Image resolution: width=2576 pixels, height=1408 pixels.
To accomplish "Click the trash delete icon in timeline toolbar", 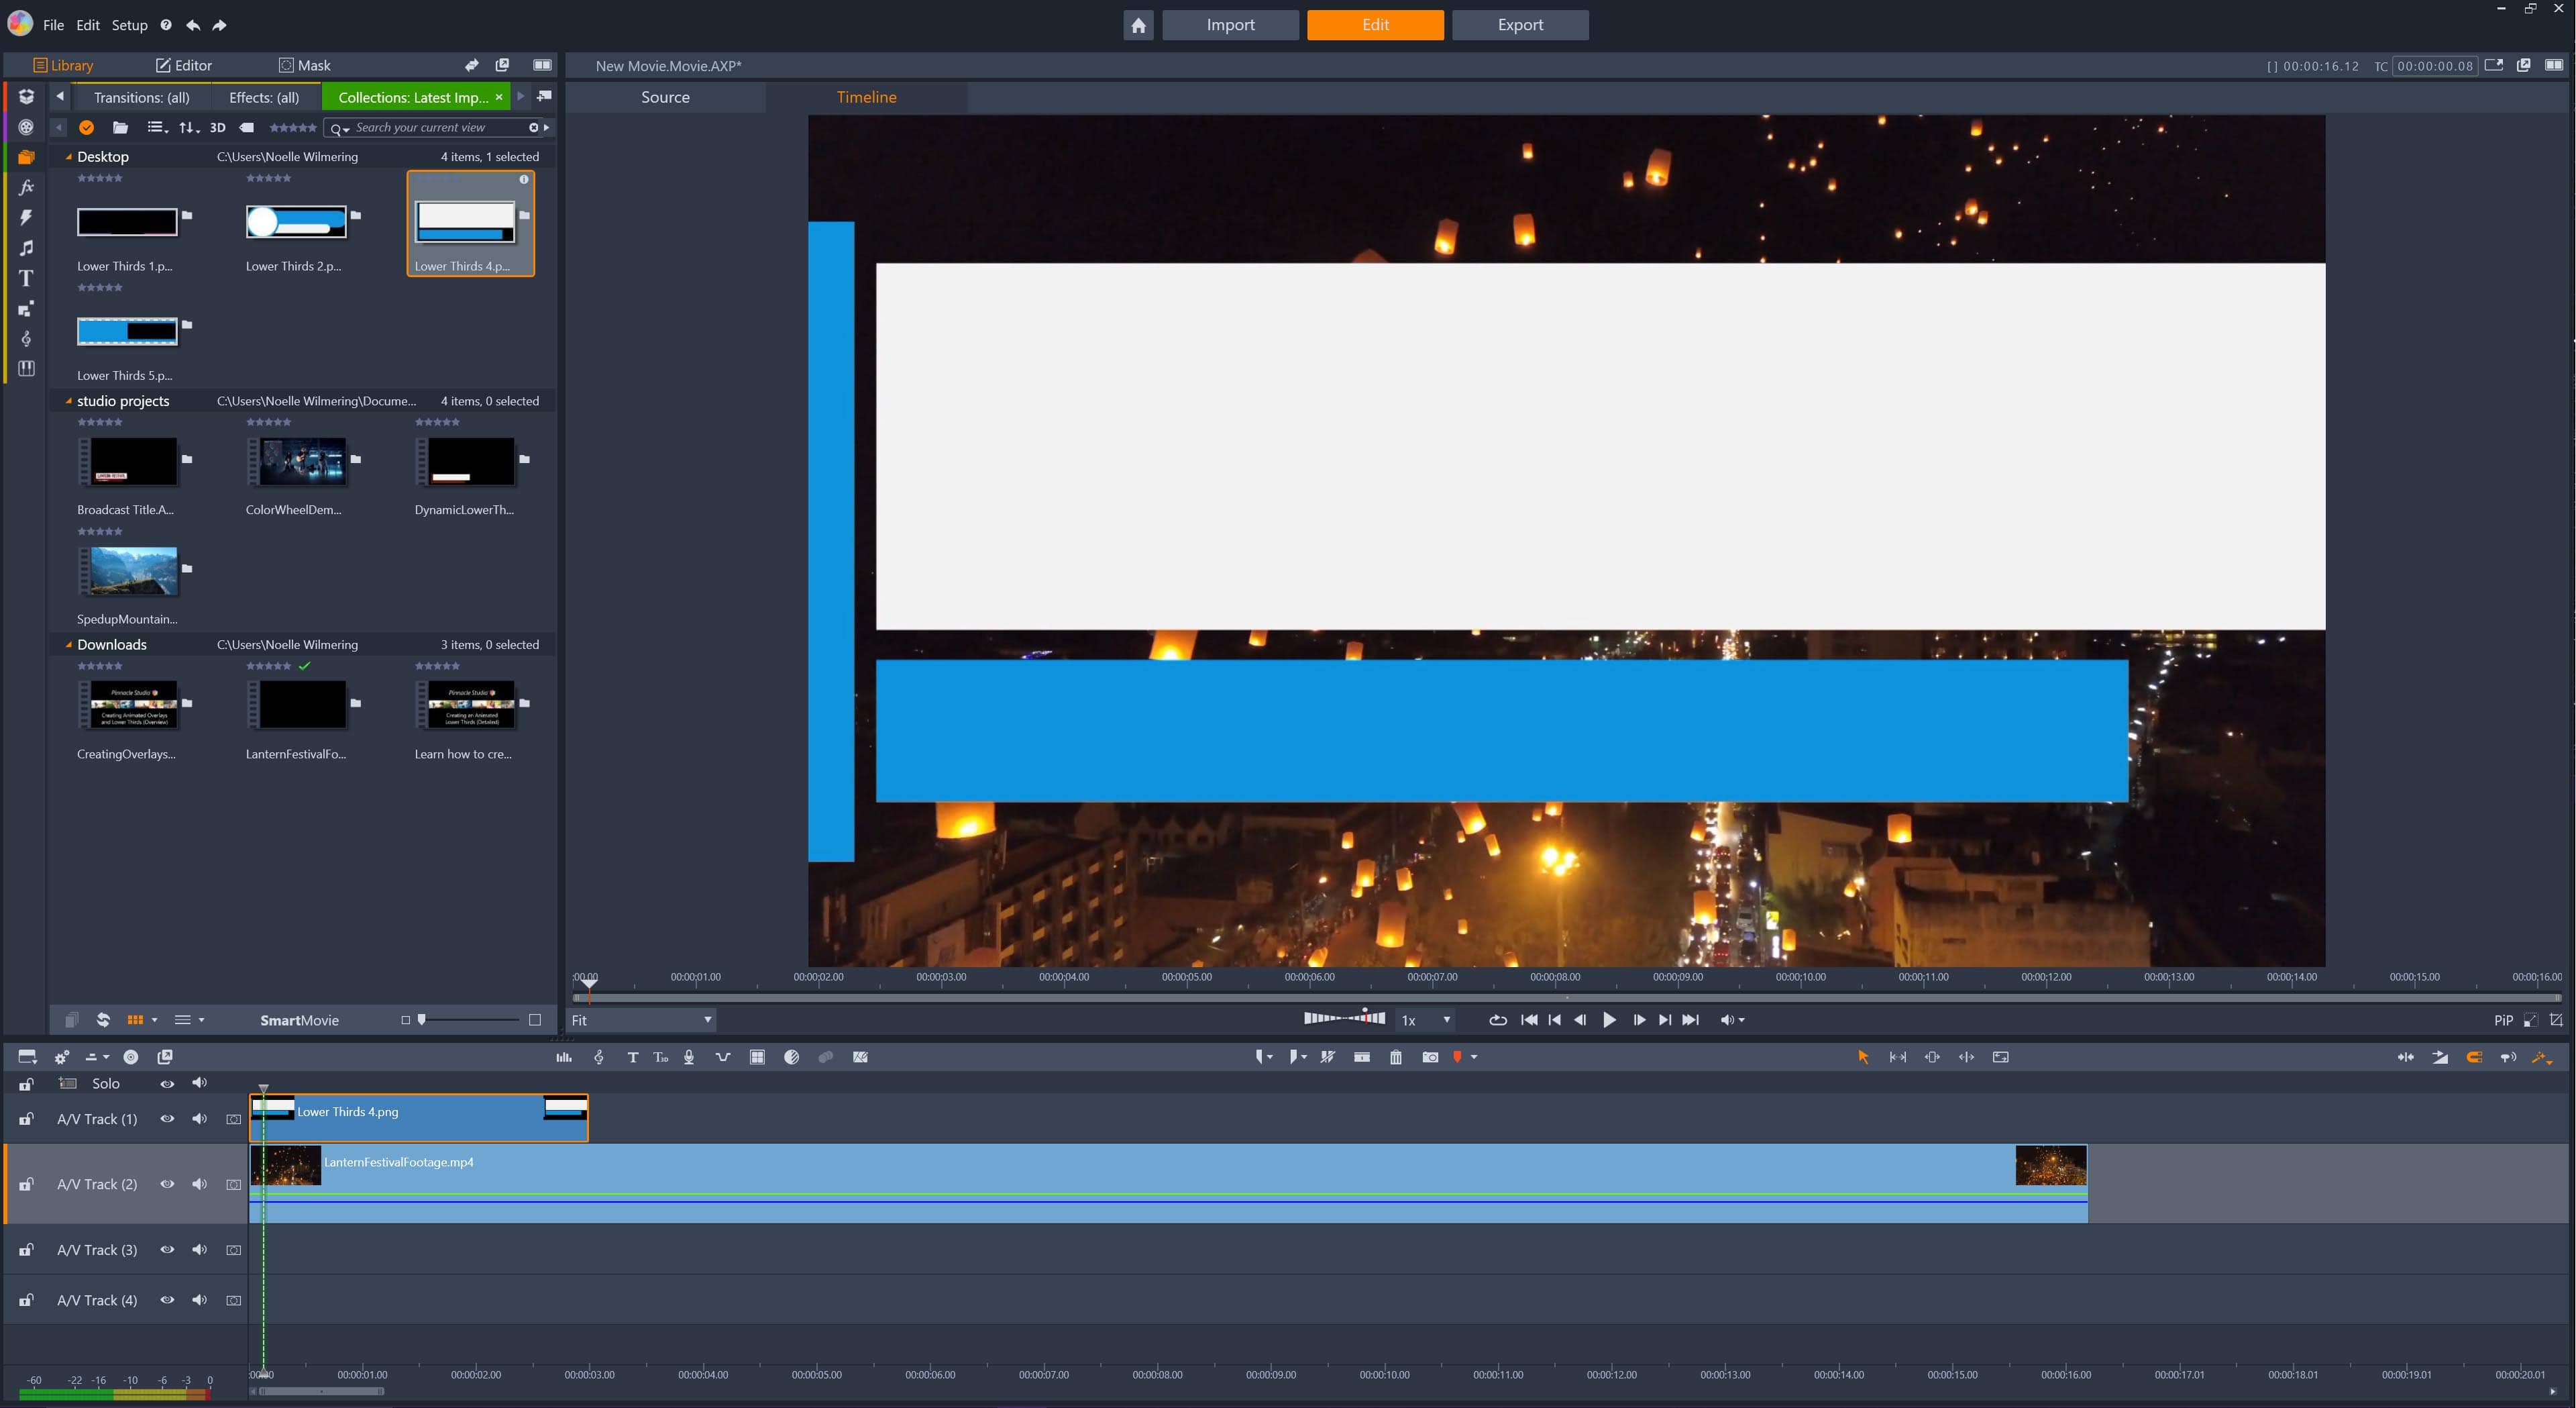I will click(x=1395, y=1057).
